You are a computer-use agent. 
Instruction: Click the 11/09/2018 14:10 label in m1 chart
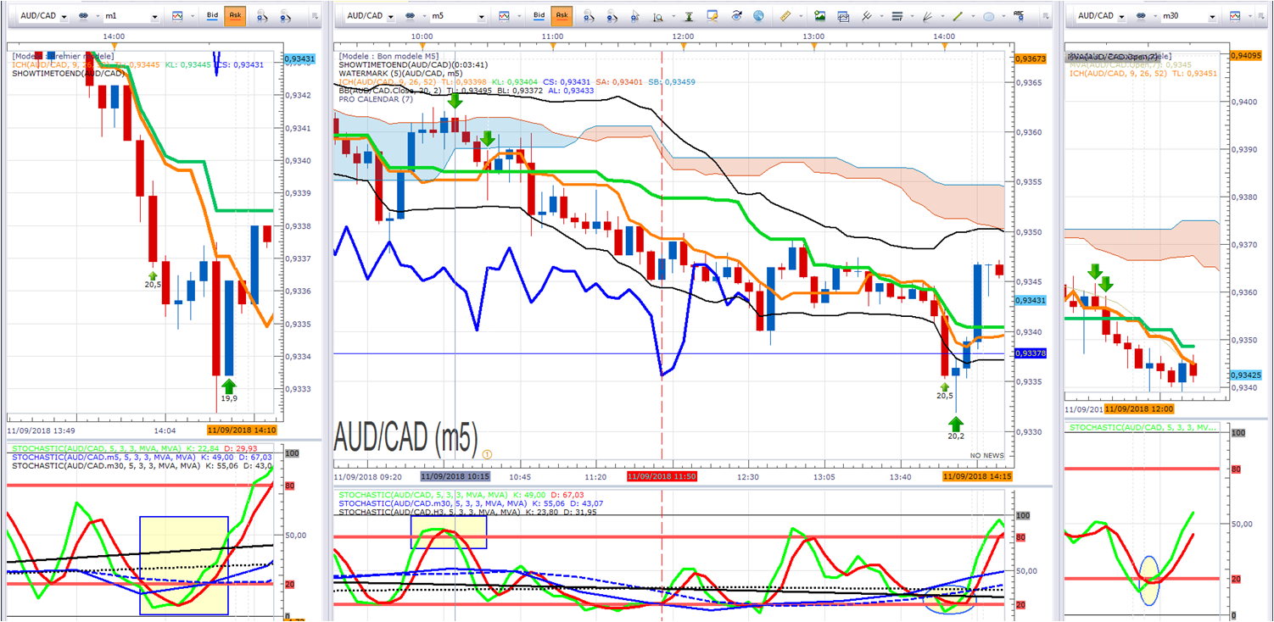click(242, 430)
